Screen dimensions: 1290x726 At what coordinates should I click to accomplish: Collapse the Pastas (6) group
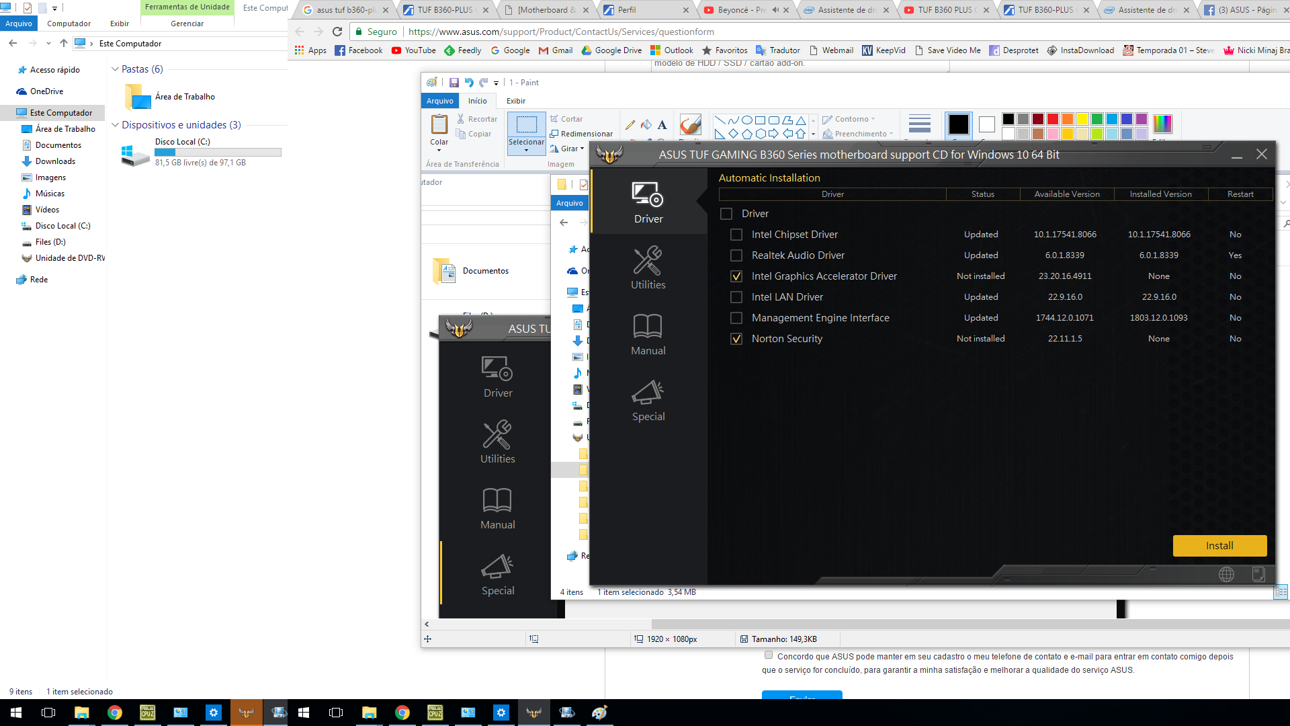tap(115, 69)
